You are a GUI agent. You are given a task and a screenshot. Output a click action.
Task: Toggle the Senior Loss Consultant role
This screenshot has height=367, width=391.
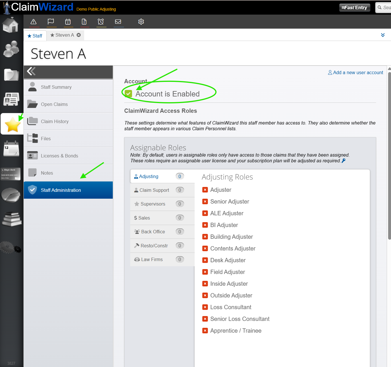[205, 319]
